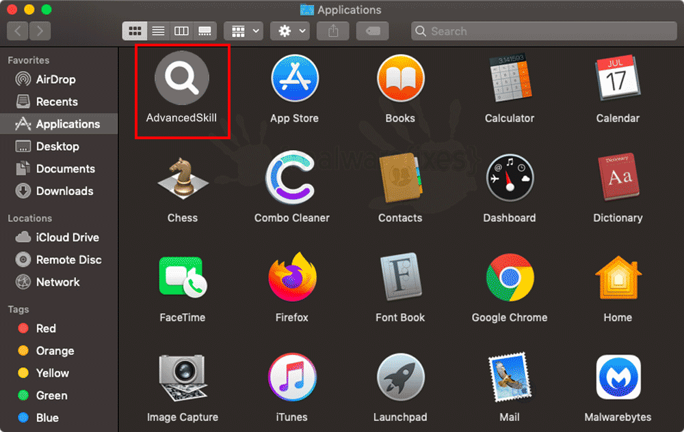This screenshot has height=432, width=684.
Task: Click the Dashboard app icon
Action: pos(510,178)
